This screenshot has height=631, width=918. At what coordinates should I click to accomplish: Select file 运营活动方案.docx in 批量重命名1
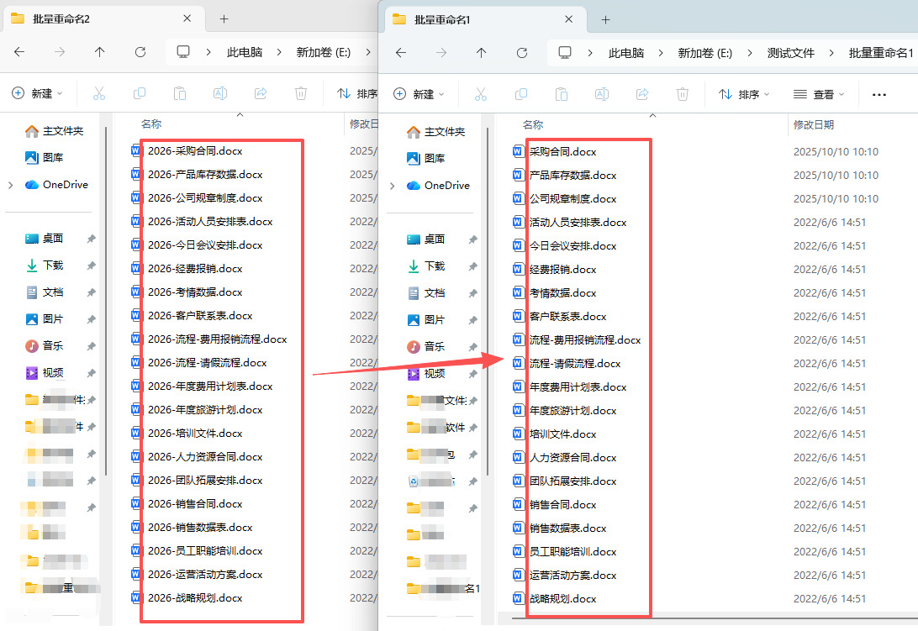pyautogui.click(x=572, y=576)
